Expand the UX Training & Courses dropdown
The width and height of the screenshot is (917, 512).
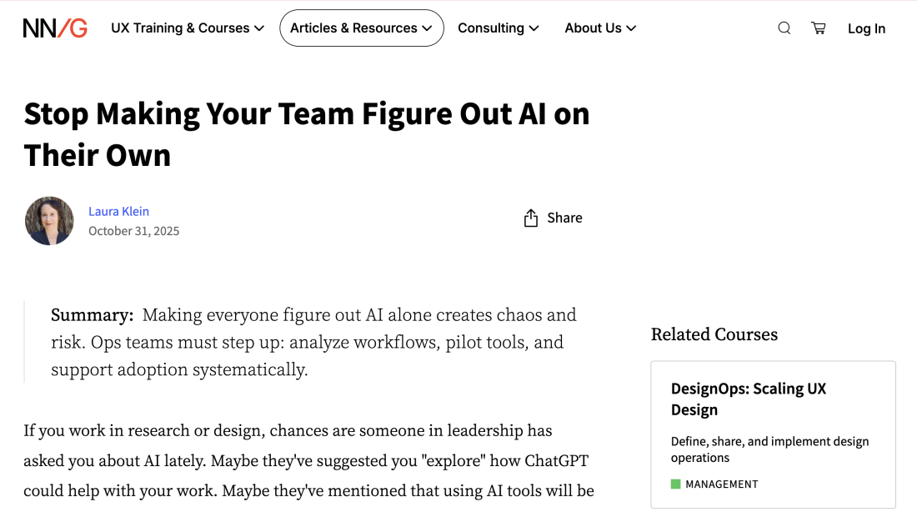click(x=187, y=28)
